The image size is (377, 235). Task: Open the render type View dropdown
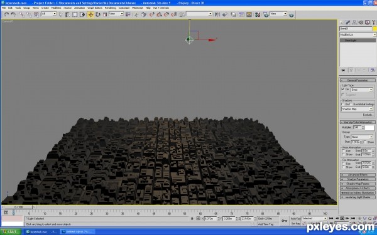coord(278,14)
